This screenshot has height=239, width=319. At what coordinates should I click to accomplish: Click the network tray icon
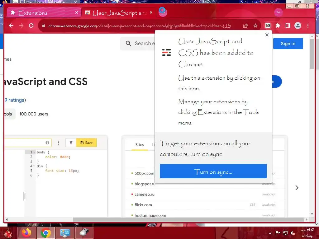tap(285, 233)
